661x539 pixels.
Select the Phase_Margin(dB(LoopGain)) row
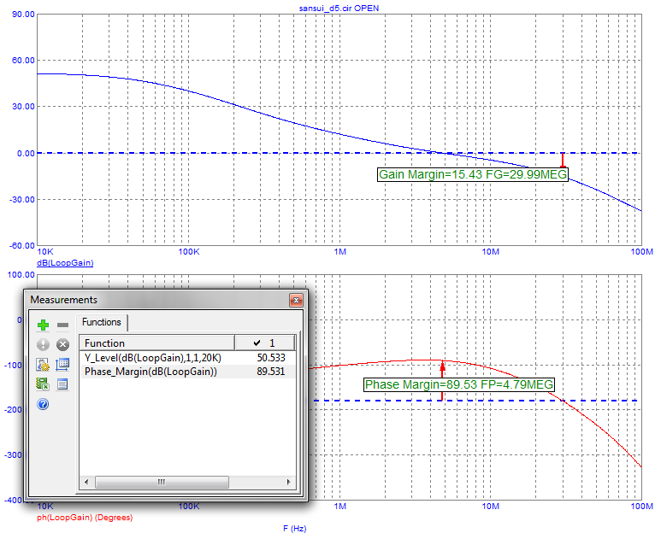click(187, 372)
